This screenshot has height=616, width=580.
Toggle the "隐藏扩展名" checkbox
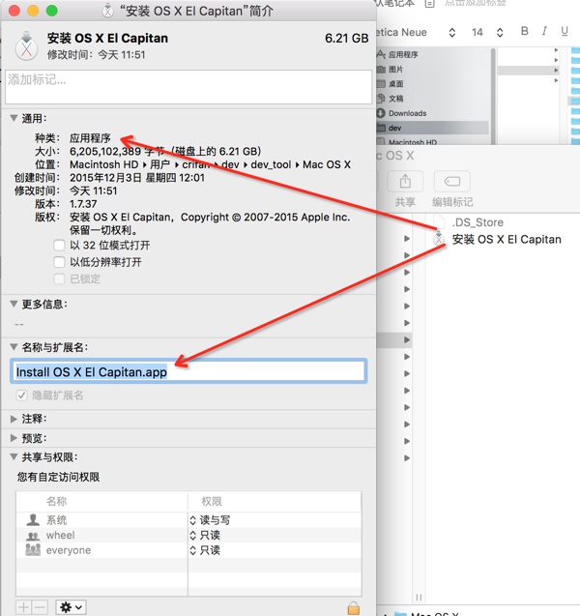21,396
